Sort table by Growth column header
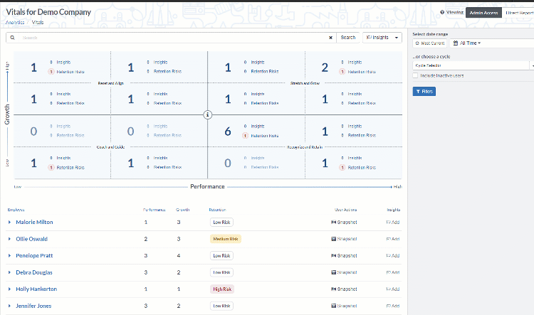The width and height of the screenshot is (534, 315). coord(182,210)
